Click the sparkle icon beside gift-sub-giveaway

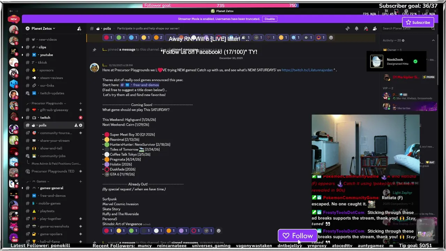80,110
